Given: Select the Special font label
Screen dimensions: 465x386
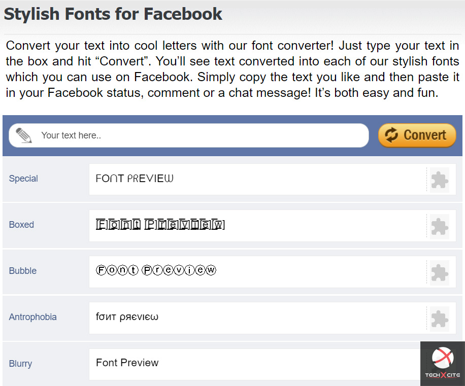Looking at the screenshot, I should point(23,179).
